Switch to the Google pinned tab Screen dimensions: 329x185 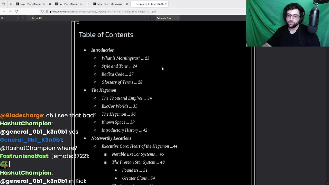(x=11, y=4)
